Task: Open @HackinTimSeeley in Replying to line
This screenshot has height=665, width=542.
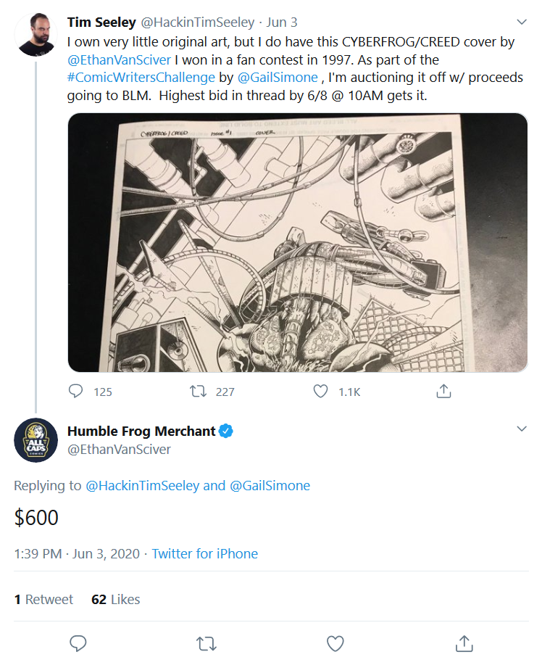Action: [x=143, y=486]
